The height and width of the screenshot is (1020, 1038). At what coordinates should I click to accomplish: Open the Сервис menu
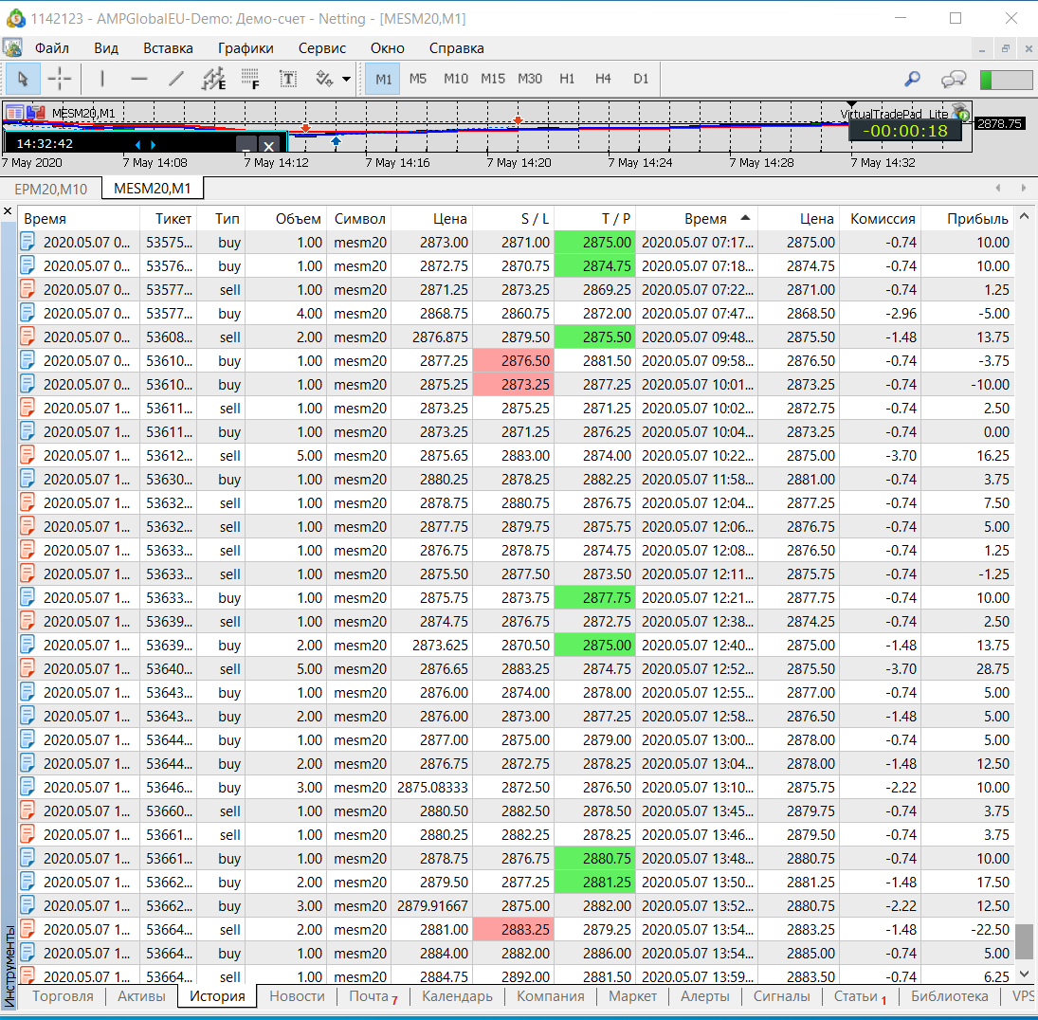(322, 48)
